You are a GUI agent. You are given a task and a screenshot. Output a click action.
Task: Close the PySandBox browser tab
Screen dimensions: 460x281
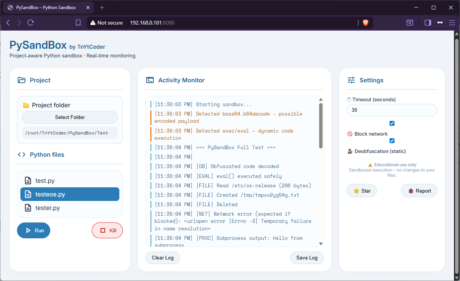click(x=88, y=8)
